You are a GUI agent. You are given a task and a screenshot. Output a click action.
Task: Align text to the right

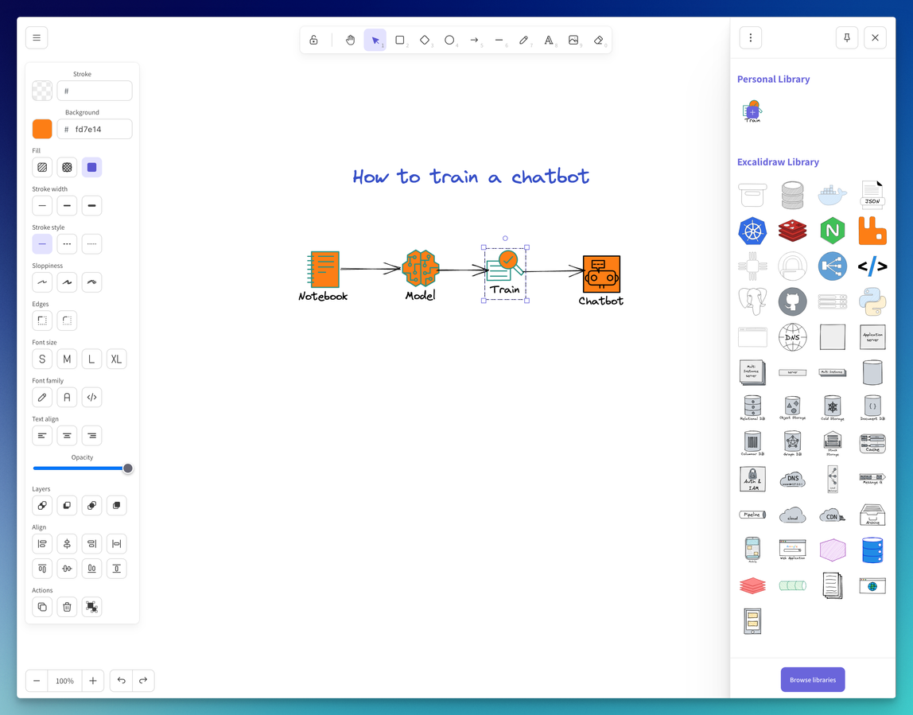point(92,436)
